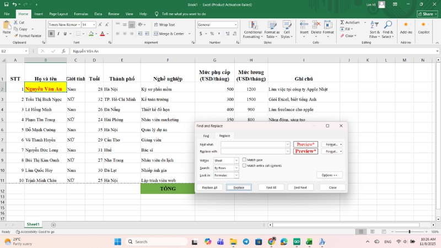Viewport: 441px width, 248px height.
Task: Toggle Bold formatting in the Font group
Action: [x=51, y=34]
